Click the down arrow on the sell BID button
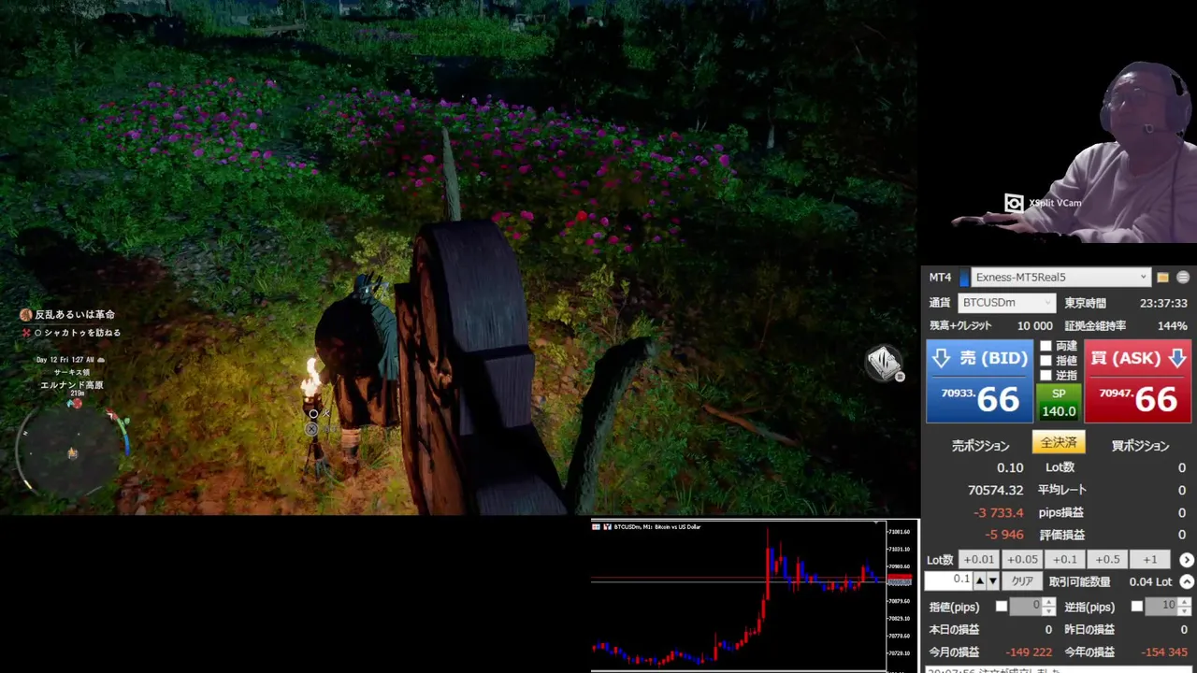This screenshot has height=673, width=1197. 942,358
